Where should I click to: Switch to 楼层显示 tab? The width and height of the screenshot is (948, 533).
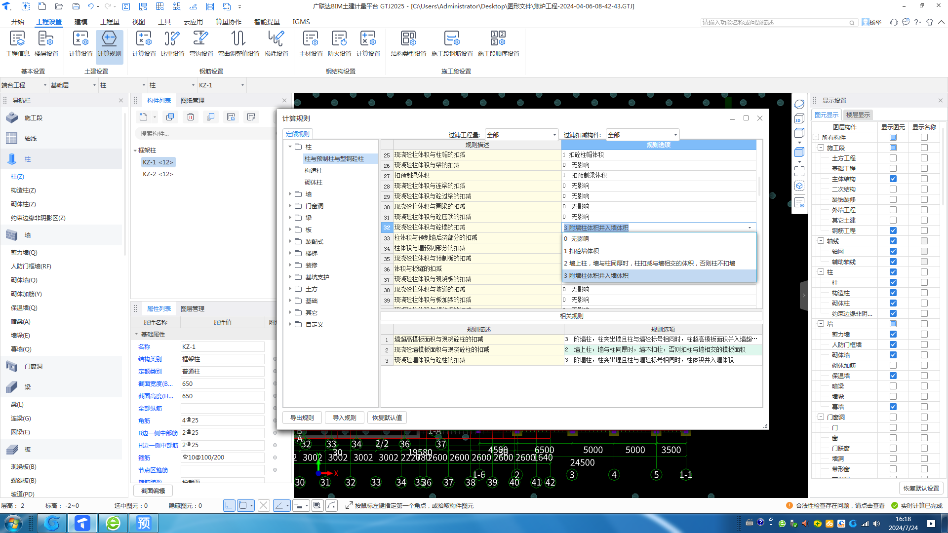858,114
